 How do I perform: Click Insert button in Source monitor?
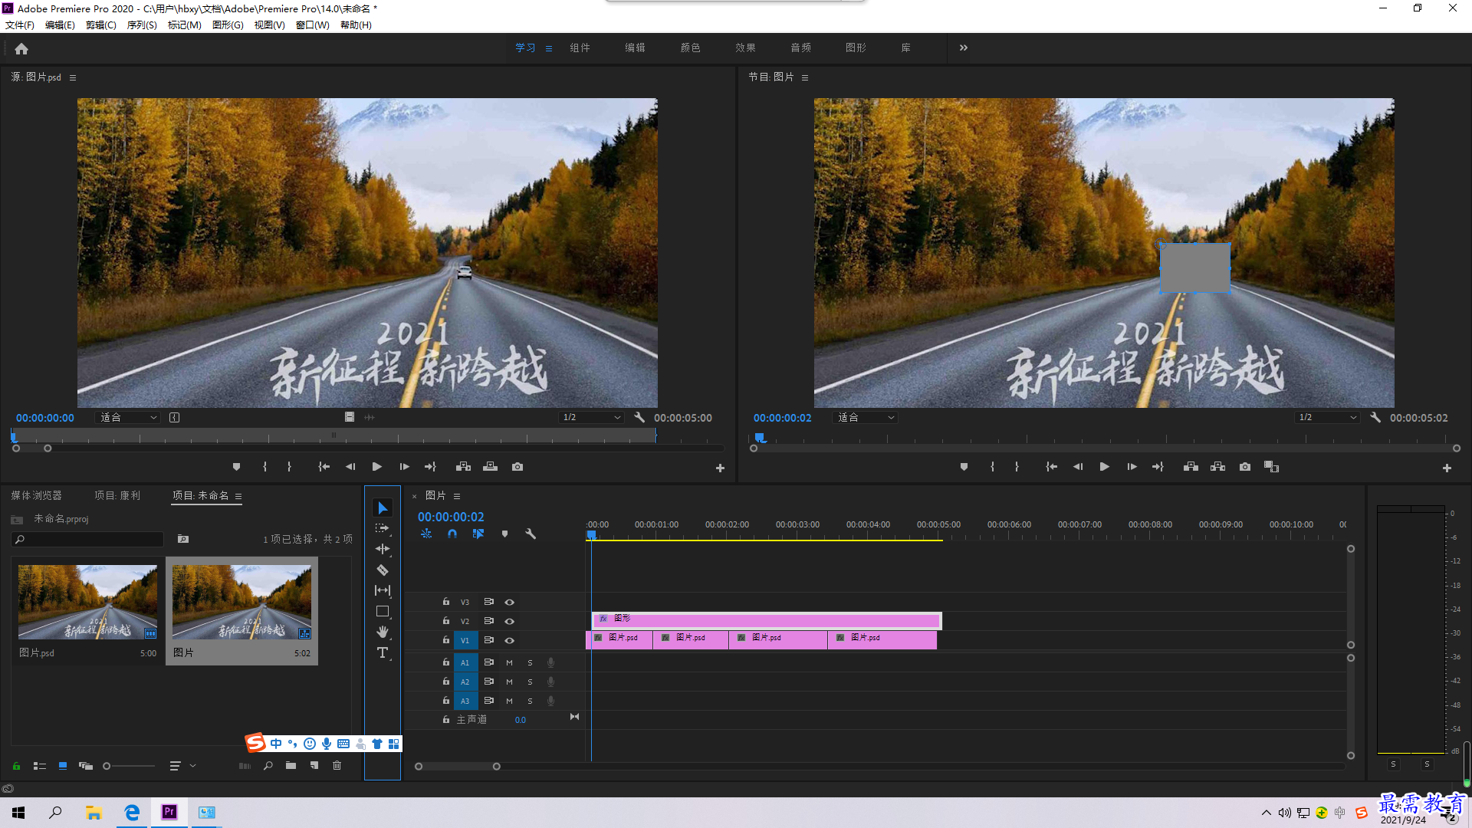[x=463, y=467]
